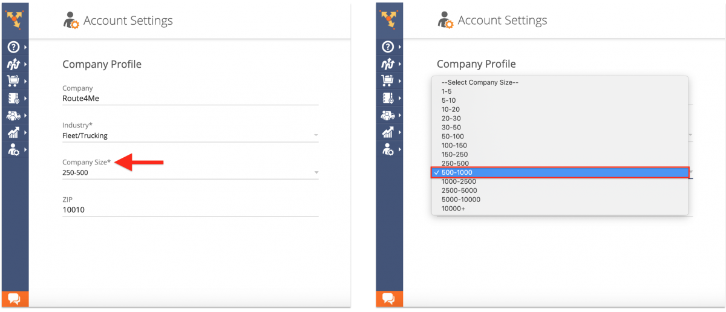
Task: Open the analytics chart icon in left sidebar
Action: tap(13, 132)
